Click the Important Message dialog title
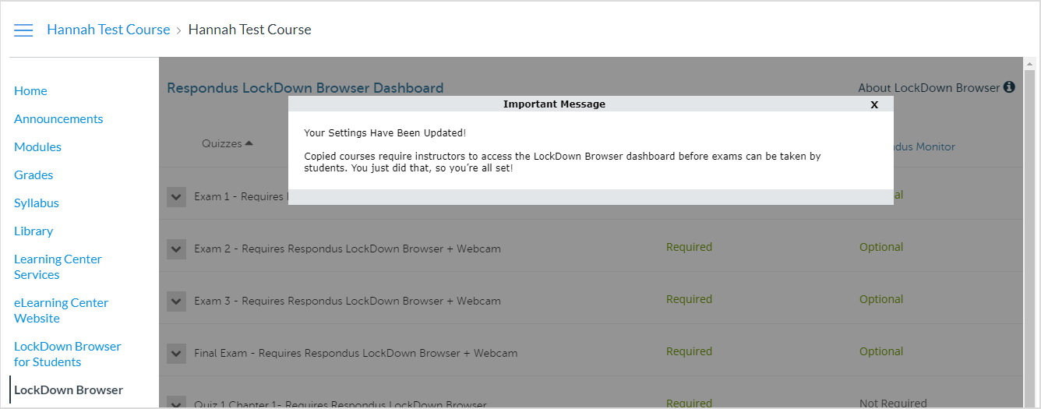The width and height of the screenshot is (1041, 409). click(x=554, y=104)
